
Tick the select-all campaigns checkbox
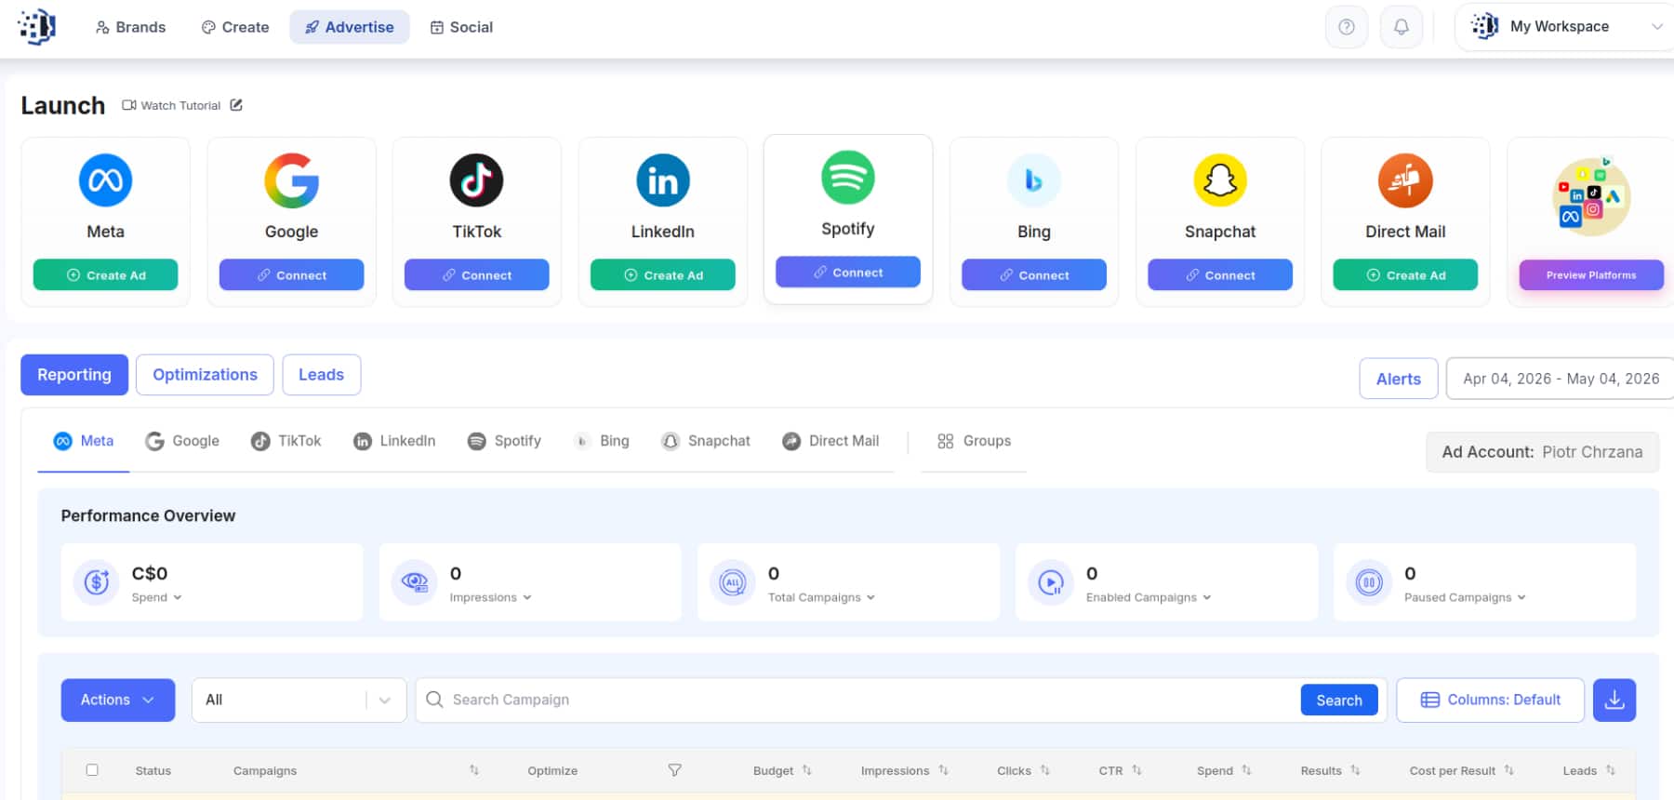(92, 769)
